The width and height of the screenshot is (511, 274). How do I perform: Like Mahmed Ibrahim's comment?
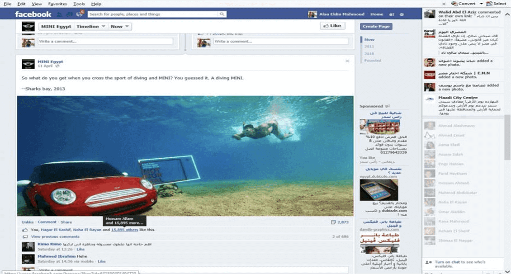[101, 261]
